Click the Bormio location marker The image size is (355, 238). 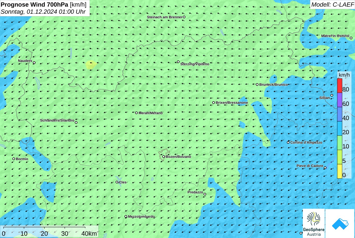(14, 159)
